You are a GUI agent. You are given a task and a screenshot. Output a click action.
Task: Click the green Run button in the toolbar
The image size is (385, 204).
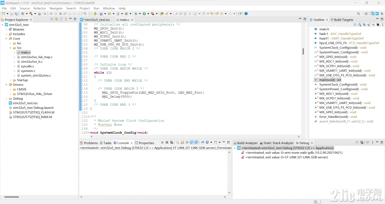click(x=144, y=14)
